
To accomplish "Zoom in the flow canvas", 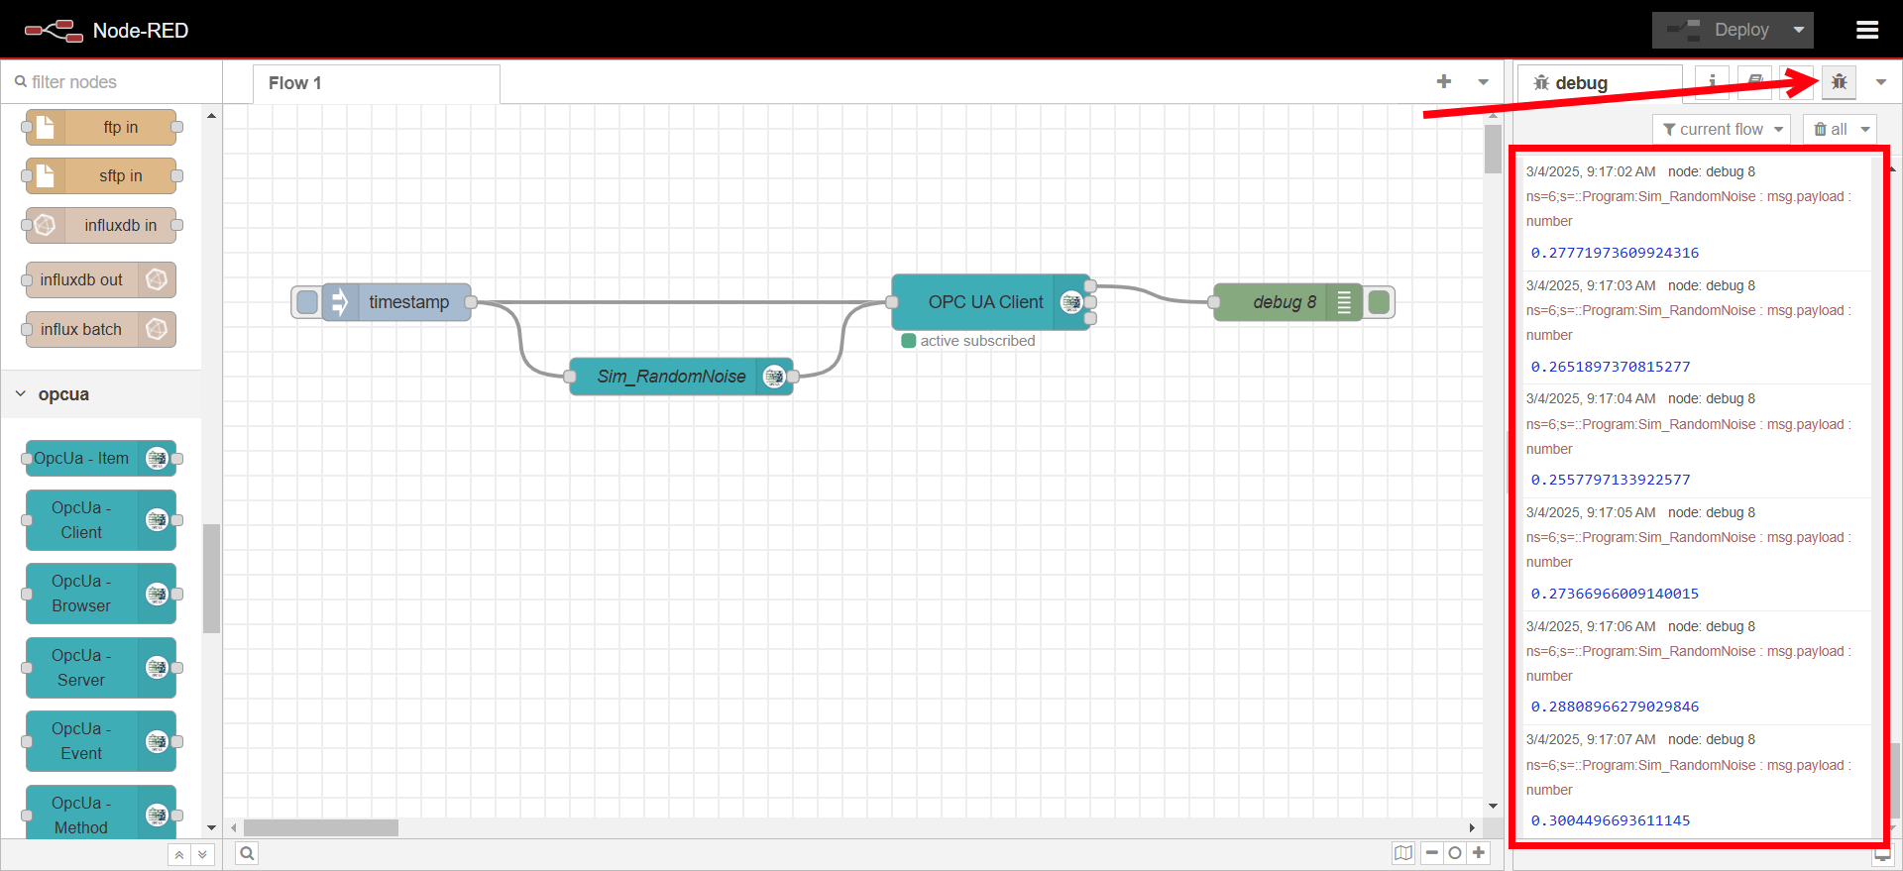I will tap(1479, 853).
